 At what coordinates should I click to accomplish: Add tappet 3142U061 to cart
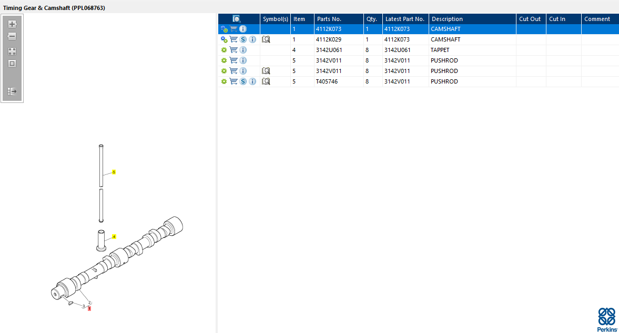234,50
